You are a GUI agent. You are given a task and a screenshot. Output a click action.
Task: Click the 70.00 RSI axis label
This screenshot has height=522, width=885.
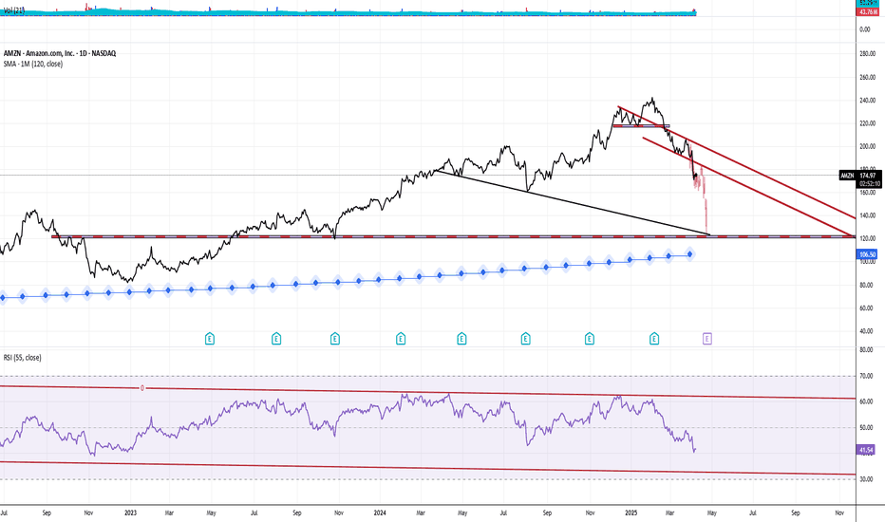(866, 376)
